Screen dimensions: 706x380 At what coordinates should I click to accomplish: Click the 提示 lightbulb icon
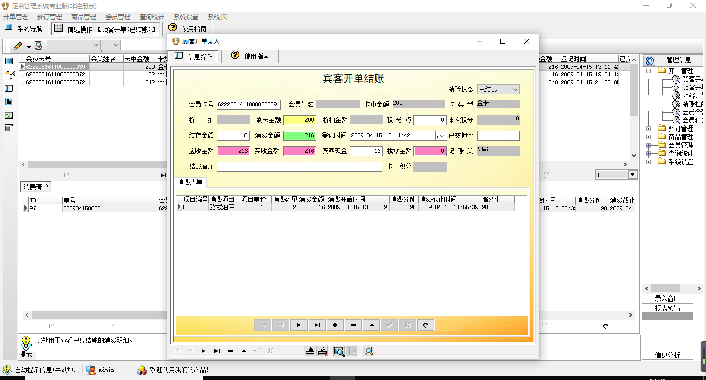point(26,342)
